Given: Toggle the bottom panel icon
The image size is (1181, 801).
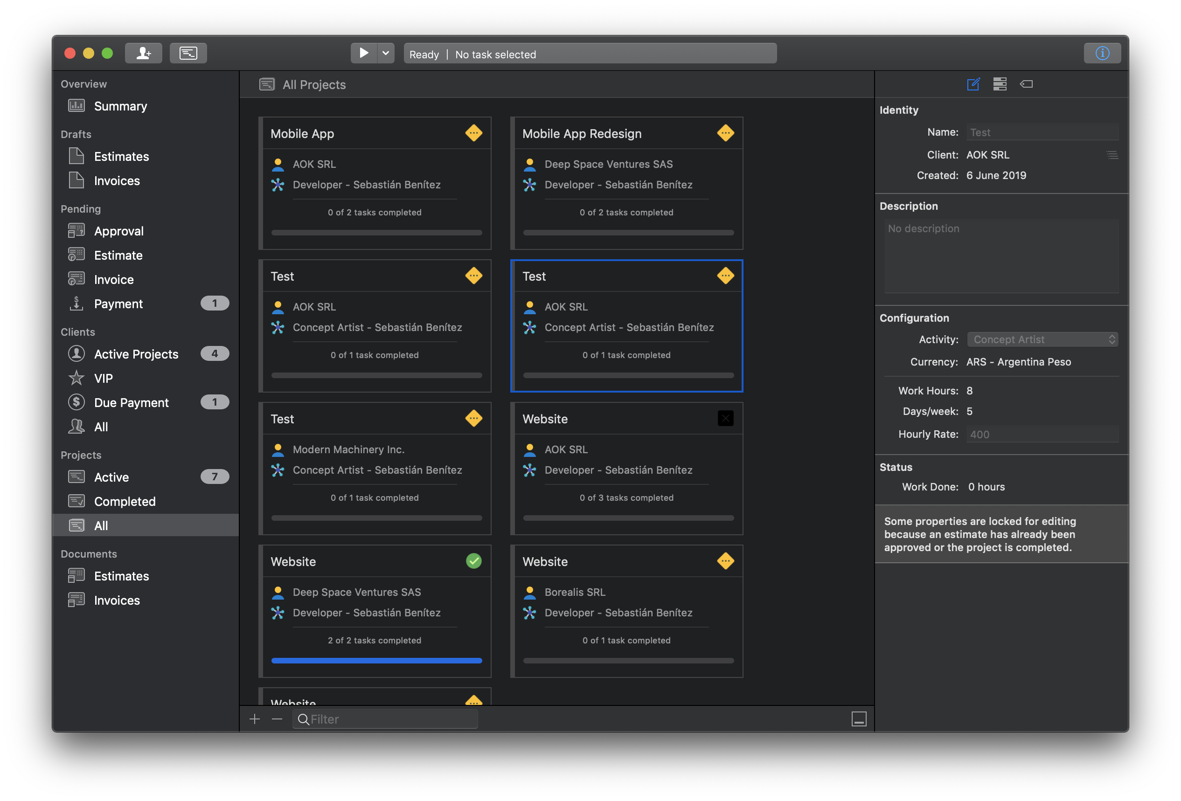Looking at the screenshot, I should (x=859, y=719).
